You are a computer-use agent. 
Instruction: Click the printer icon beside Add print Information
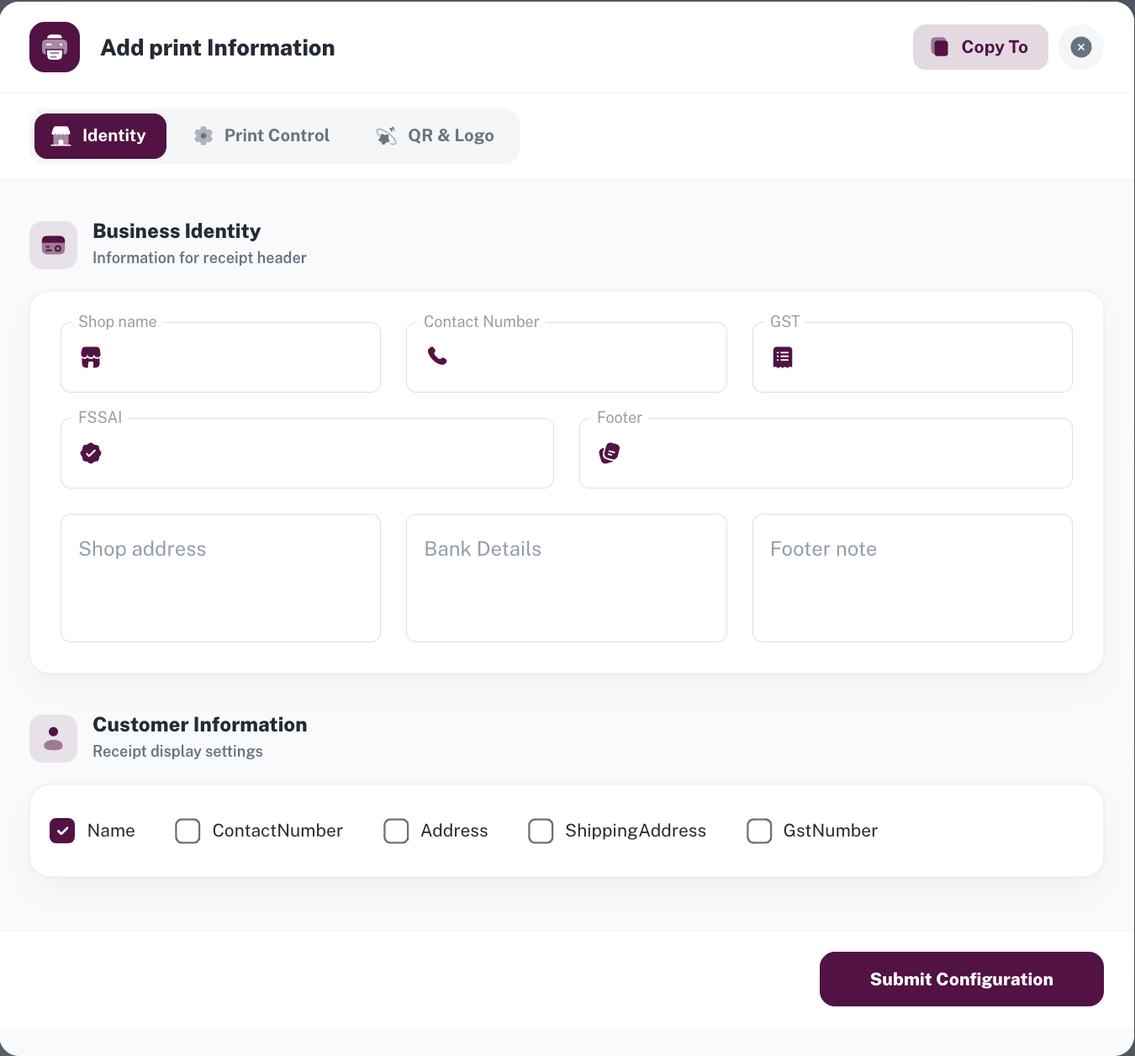(54, 47)
